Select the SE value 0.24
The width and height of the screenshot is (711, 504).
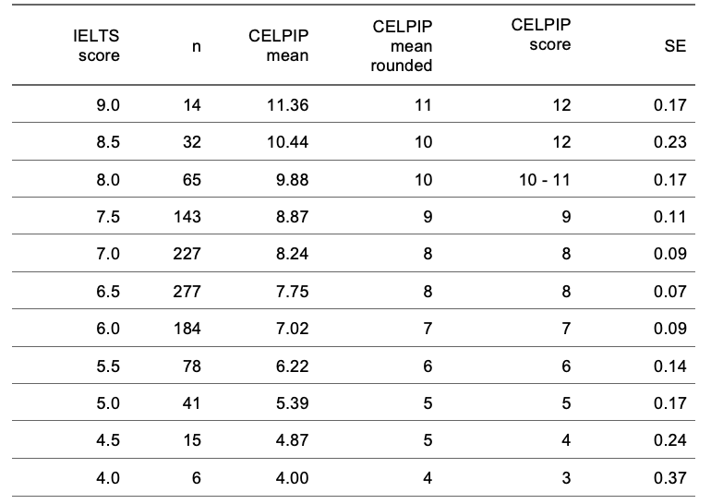click(669, 440)
